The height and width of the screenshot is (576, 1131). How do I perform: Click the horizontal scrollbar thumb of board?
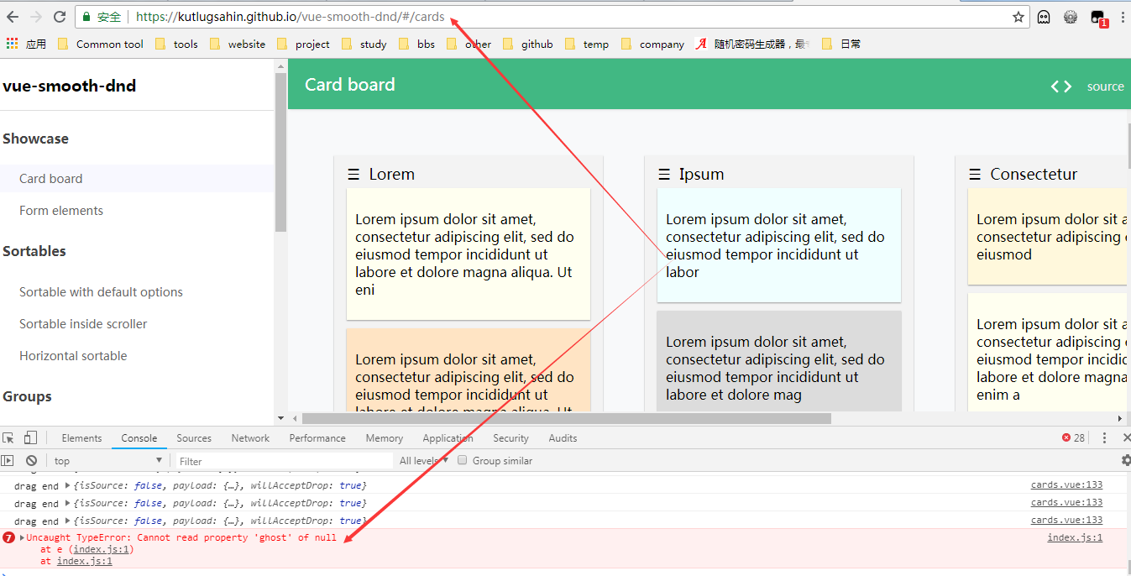click(x=566, y=418)
